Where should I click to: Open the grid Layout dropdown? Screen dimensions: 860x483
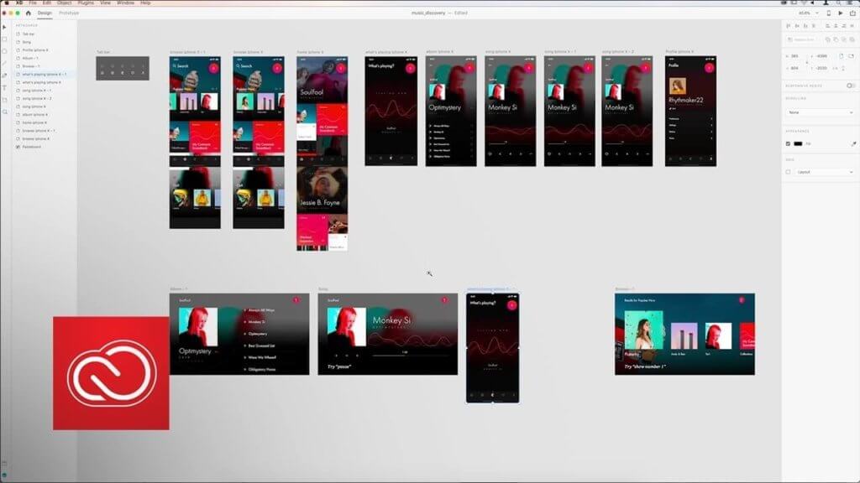click(x=825, y=172)
